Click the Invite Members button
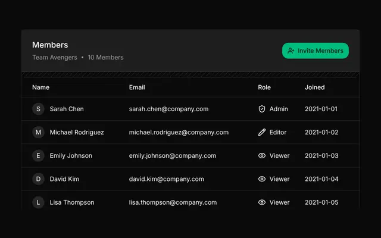 click(316, 51)
